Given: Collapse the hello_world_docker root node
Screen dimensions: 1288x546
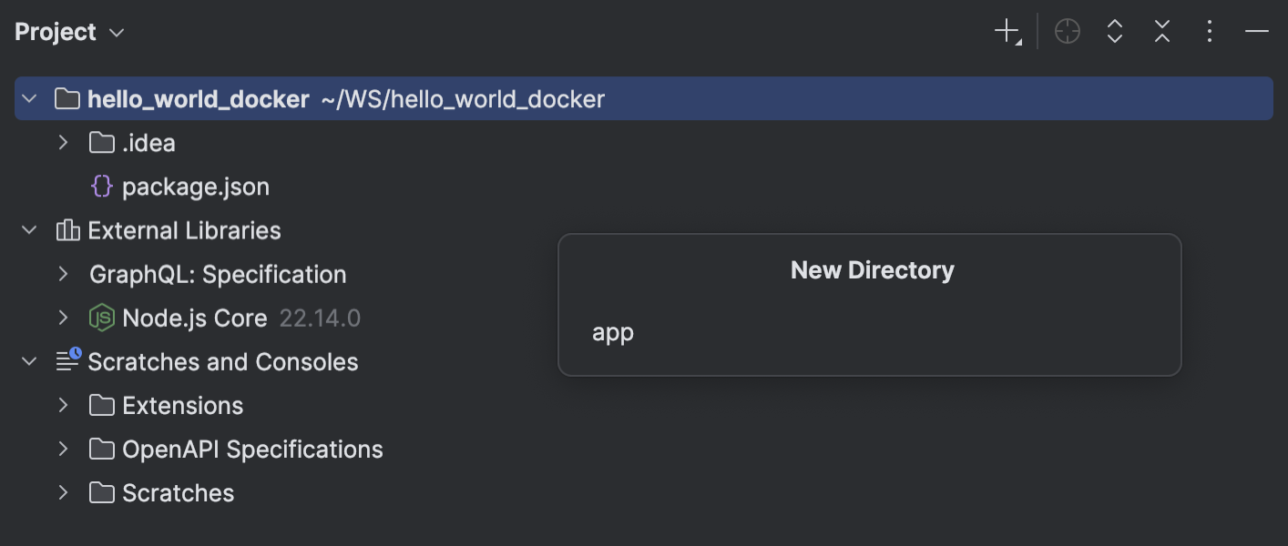Looking at the screenshot, I should pos(27,98).
